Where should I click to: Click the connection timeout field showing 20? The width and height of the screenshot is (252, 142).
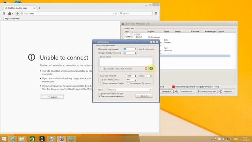(129, 53)
